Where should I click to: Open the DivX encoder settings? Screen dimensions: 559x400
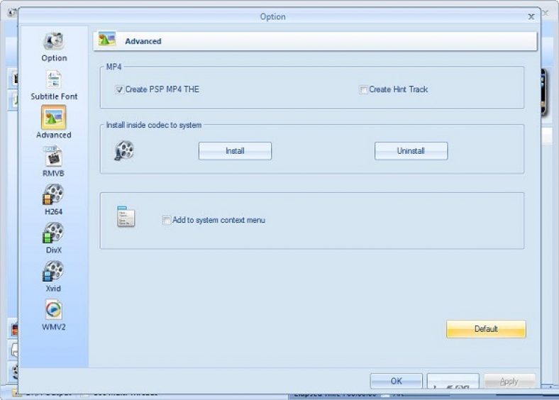click(x=53, y=238)
